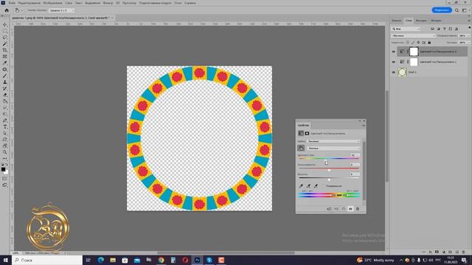The width and height of the screenshot is (472, 265).
Task: Hide the top Hue/Saturation 2 layer
Action: tap(393, 52)
